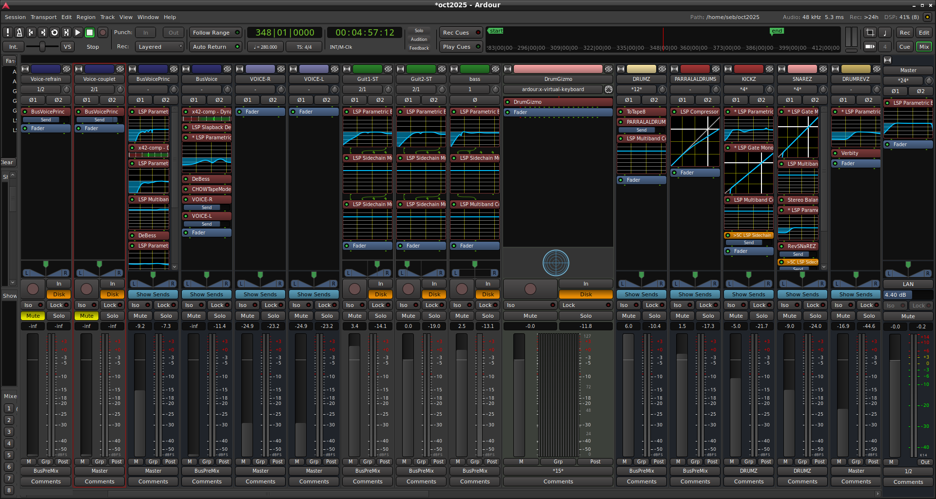
Task: Jump to session start transport icon
Action: pos(31,33)
